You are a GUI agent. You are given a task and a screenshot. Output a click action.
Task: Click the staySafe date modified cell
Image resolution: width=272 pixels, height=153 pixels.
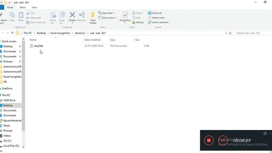(x=94, y=46)
